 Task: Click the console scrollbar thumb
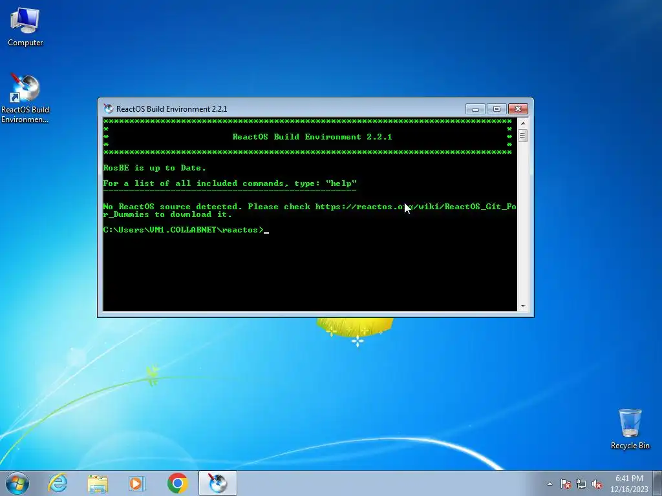coord(522,136)
